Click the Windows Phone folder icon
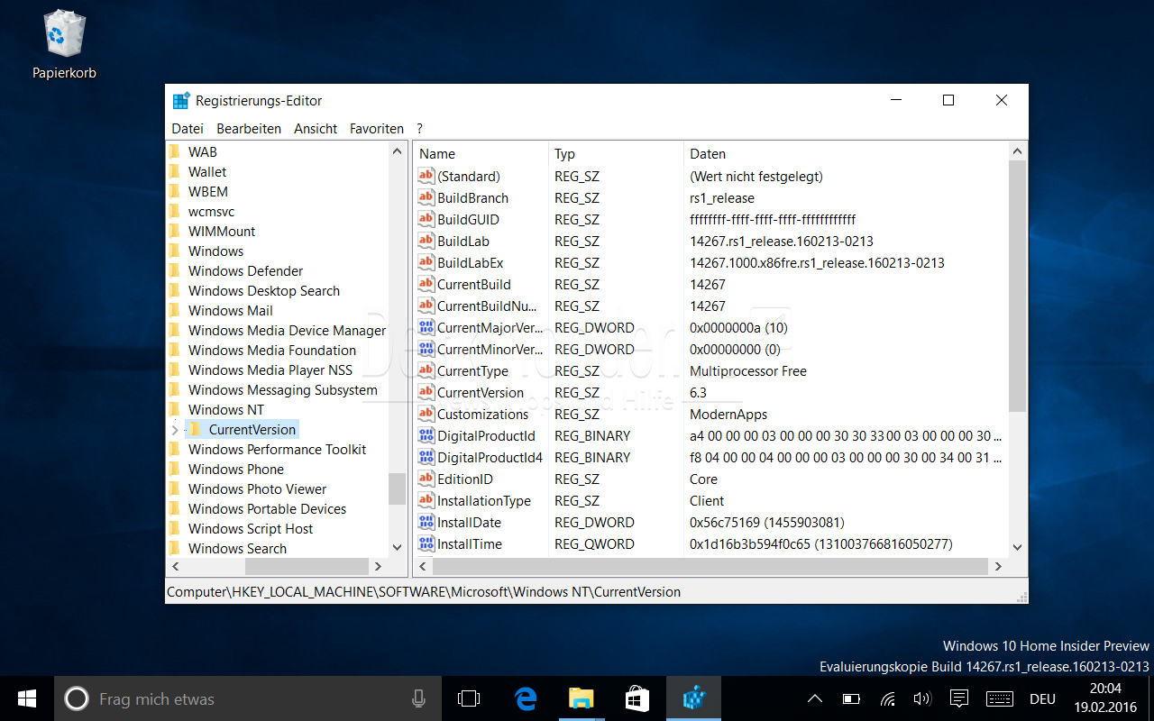Image resolution: width=1154 pixels, height=721 pixels. tap(174, 470)
